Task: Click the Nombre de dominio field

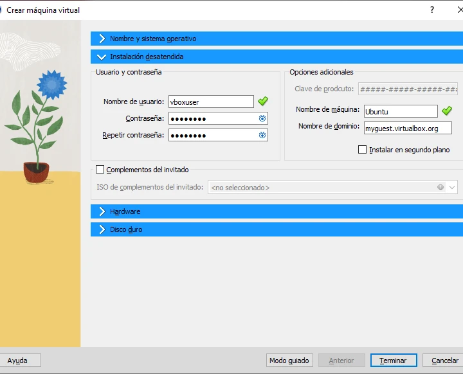Action: pyautogui.click(x=408, y=128)
